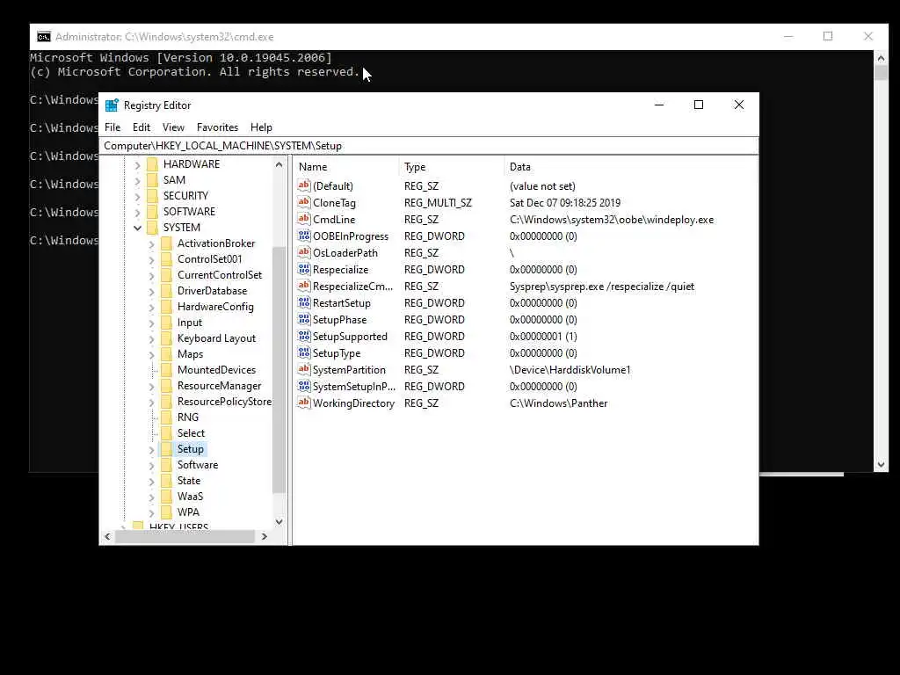Select the SetupPhase DWORD icon
Viewport: 900px width, 675px height.
(x=303, y=319)
